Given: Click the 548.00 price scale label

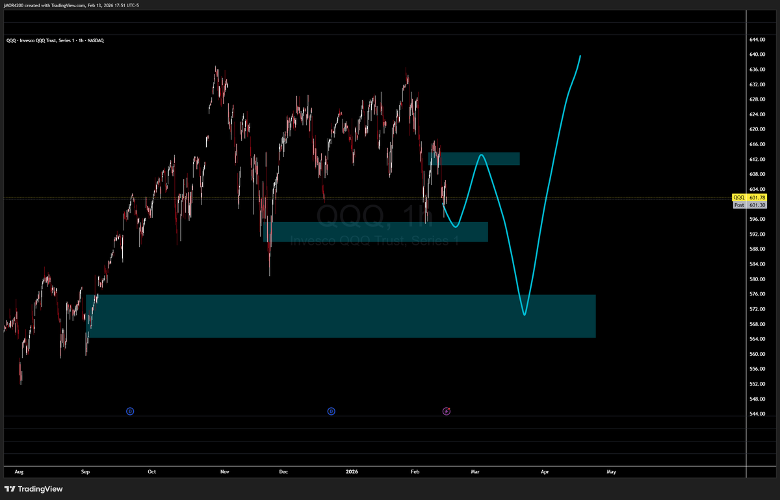Looking at the screenshot, I should pyautogui.click(x=758, y=399).
